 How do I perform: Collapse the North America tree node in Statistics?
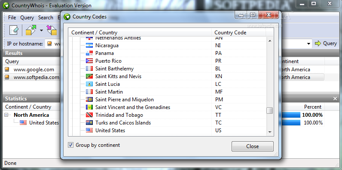tap(6, 115)
